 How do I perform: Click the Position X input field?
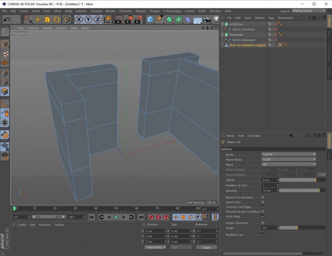pos(156,231)
